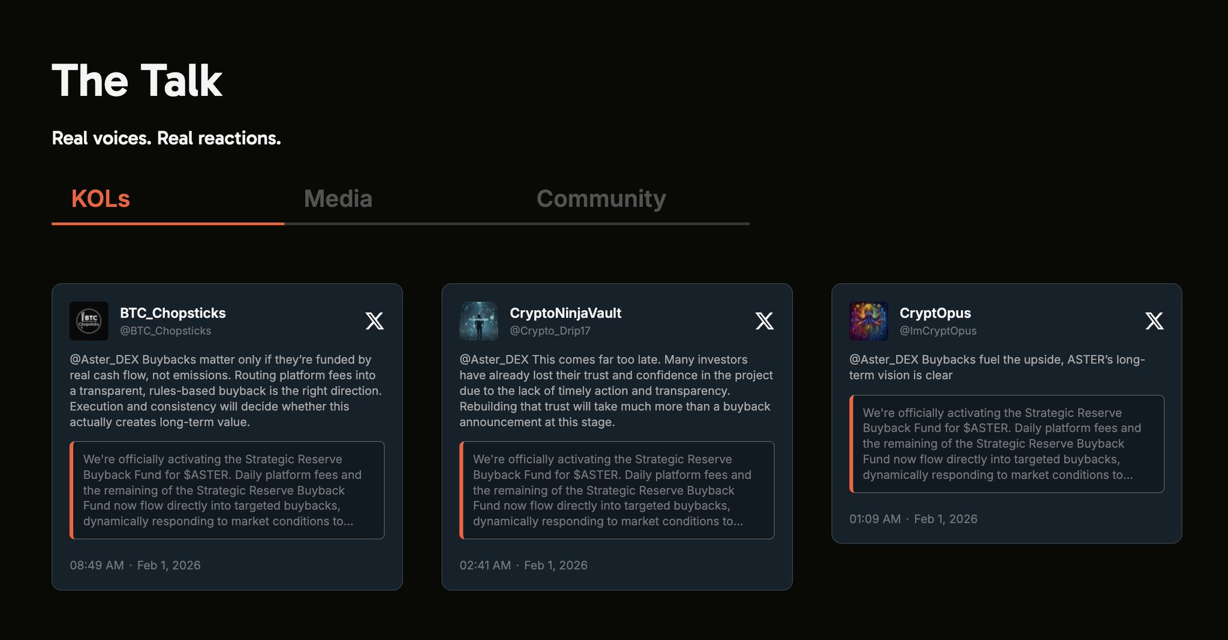Switch to the Media tab
The width and height of the screenshot is (1228, 640).
338,199
